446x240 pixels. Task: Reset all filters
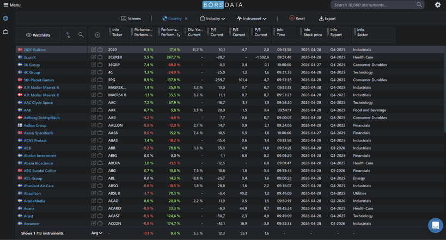tap(297, 19)
